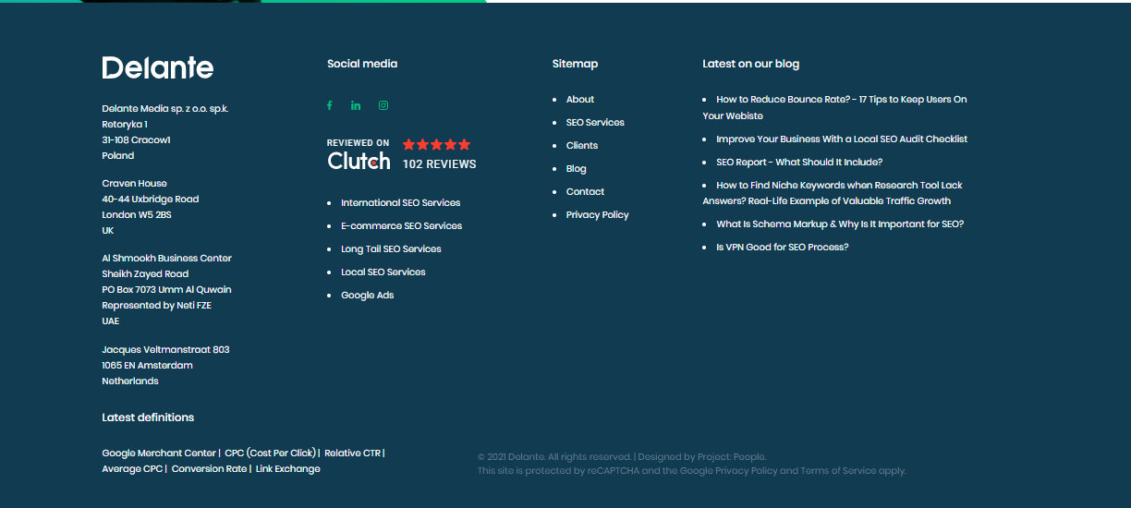Click the Clutch reviews logo

click(359, 161)
